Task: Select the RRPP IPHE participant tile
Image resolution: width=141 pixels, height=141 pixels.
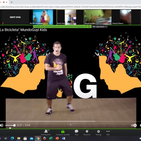Action: tap(15, 17)
